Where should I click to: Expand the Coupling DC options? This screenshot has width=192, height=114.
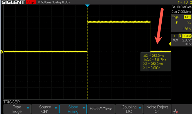click(x=128, y=109)
